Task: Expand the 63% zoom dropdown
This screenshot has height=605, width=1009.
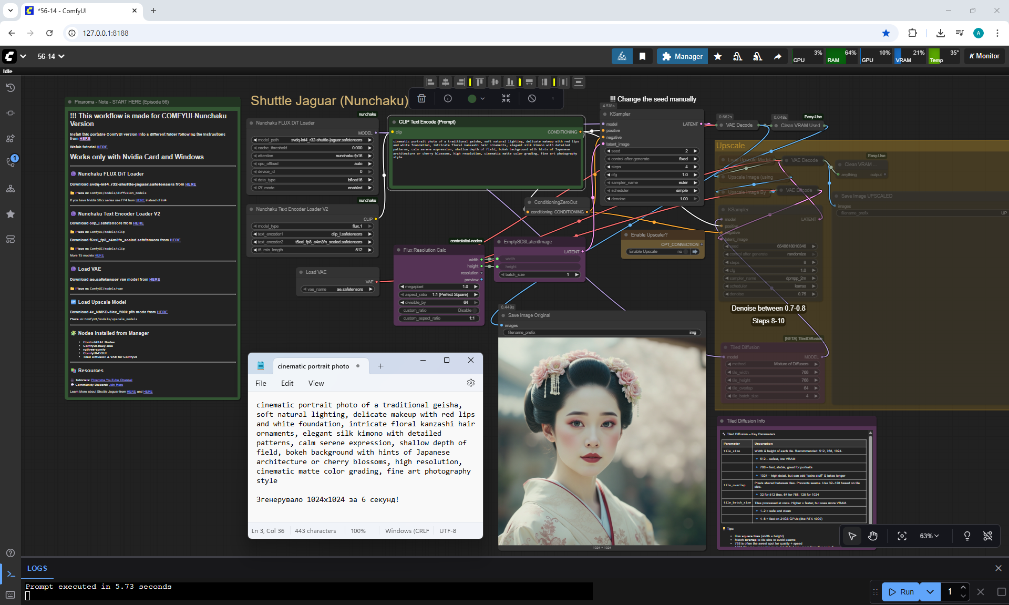Action: [x=929, y=536]
